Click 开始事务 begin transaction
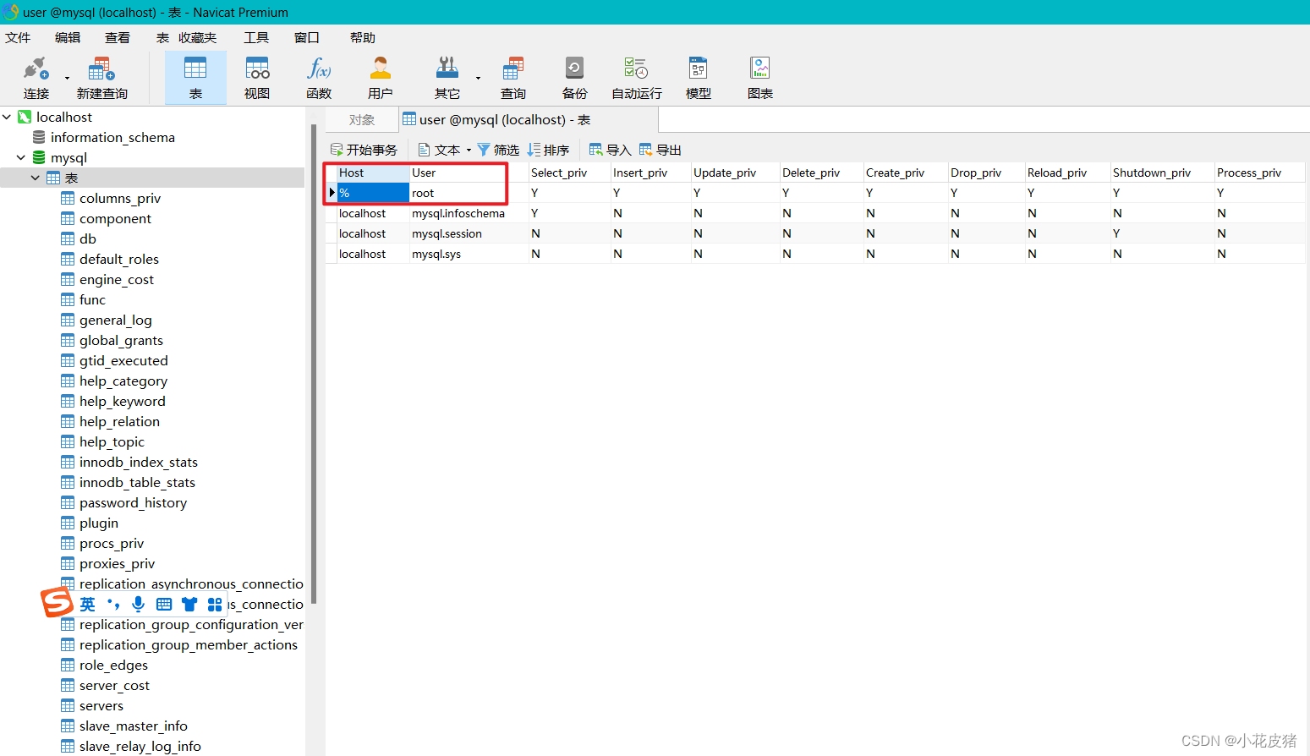The image size is (1310, 756). pos(364,150)
